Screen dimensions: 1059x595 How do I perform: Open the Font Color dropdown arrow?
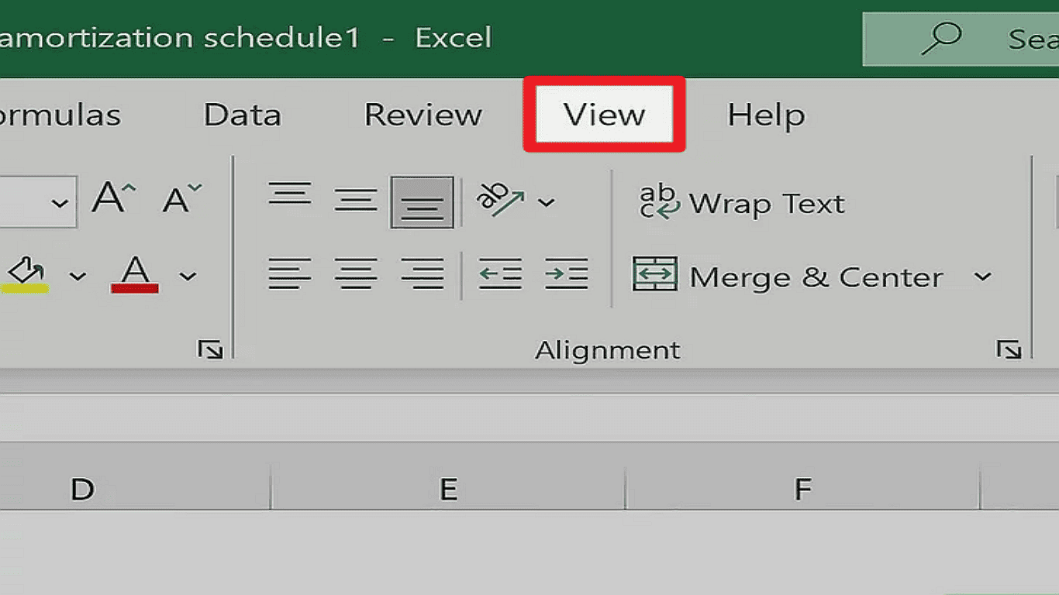pyautogui.click(x=188, y=276)
